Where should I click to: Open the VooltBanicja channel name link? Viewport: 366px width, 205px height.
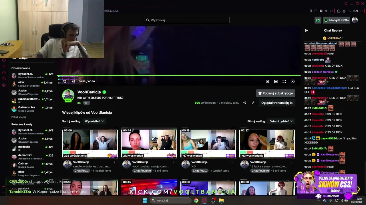point(89,92)
